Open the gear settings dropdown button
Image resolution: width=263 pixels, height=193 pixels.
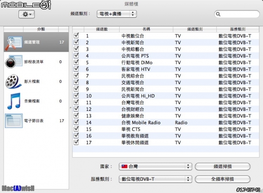coord(26,14)
